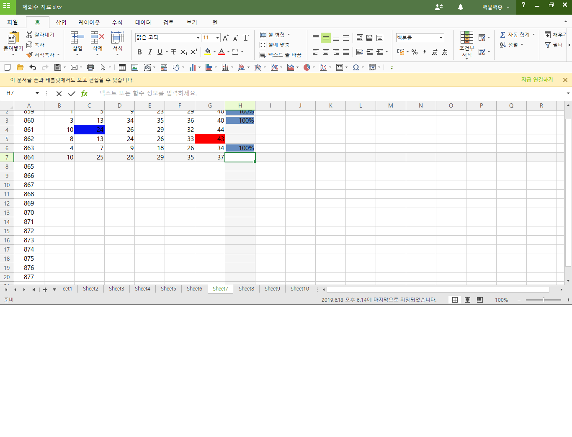Click the undo arrow icon
Viewport: 572px width, 437px height.
click(x=33, y=67)
